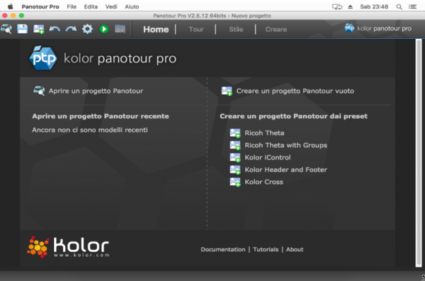This screenshot has width=425, height=281.
Task: Click 'Creare un progetto Panotour dai preset' heading
Action: (x=294, y=116)
